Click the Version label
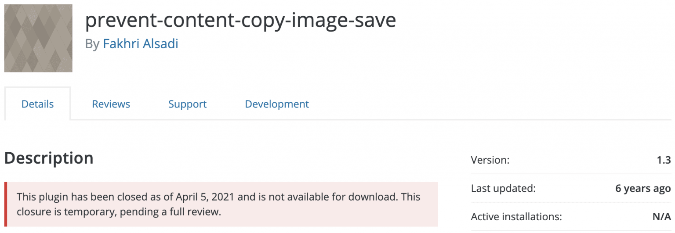Screen dimensions: 675x233 (490, 160)
